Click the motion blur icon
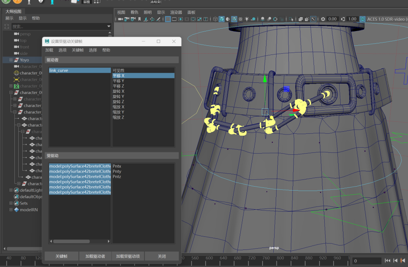 point(269,19)
